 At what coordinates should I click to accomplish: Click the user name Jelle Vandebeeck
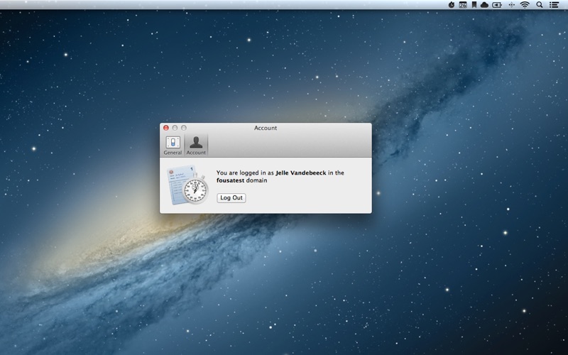(301, 173)
